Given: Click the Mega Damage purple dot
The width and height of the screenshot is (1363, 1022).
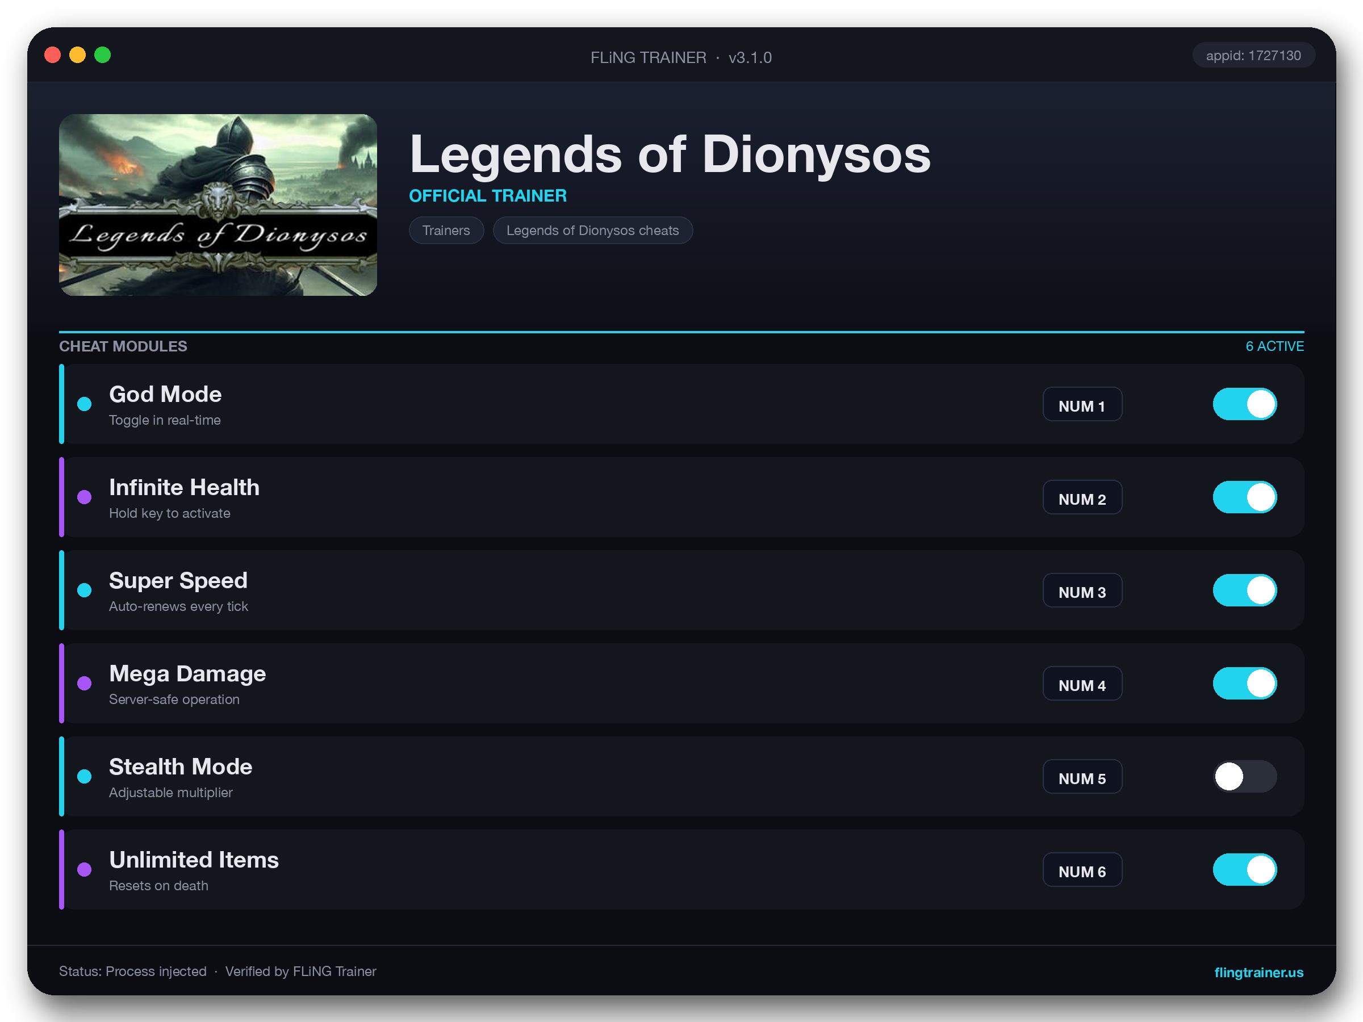Looking at the screenshot, I should pyautogui.click(x=85, y=683).
